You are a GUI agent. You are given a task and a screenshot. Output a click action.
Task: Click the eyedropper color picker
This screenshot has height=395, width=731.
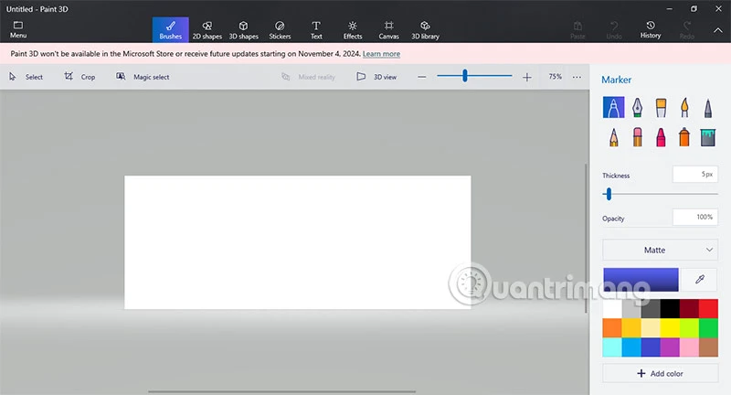tap(700, 279)
